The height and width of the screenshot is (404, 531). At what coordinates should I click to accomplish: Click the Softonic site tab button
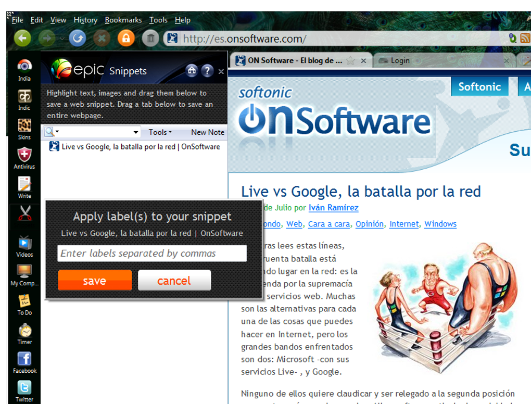click(479, 87)
